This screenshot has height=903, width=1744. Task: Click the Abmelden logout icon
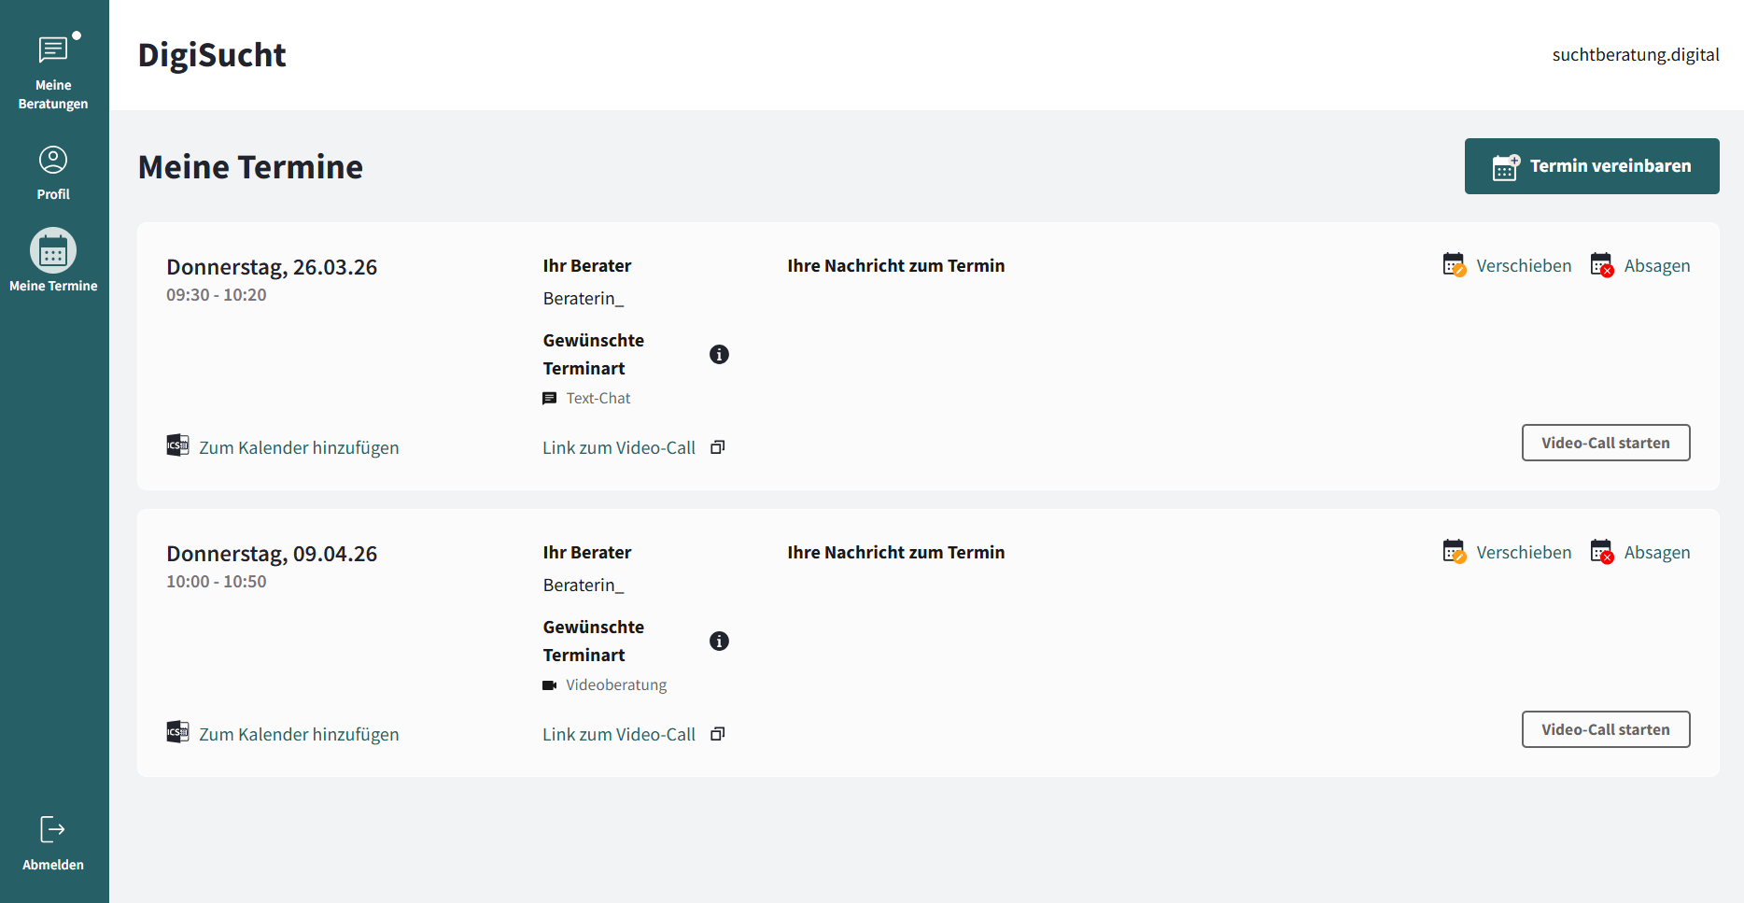(53, 829)
